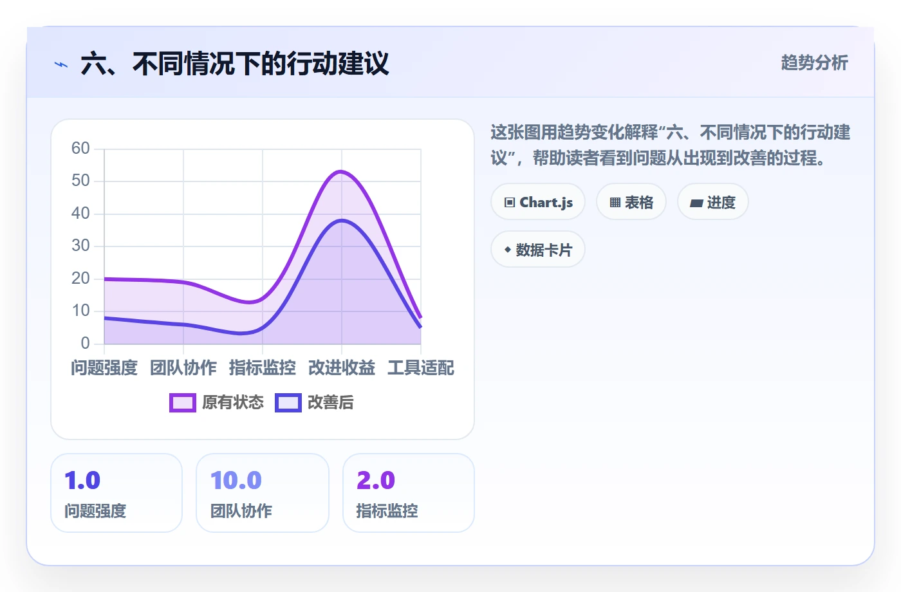Screen dimensions: 901x592
Task: Click the 30 y-axis value
Action: [x=80, y=246]
